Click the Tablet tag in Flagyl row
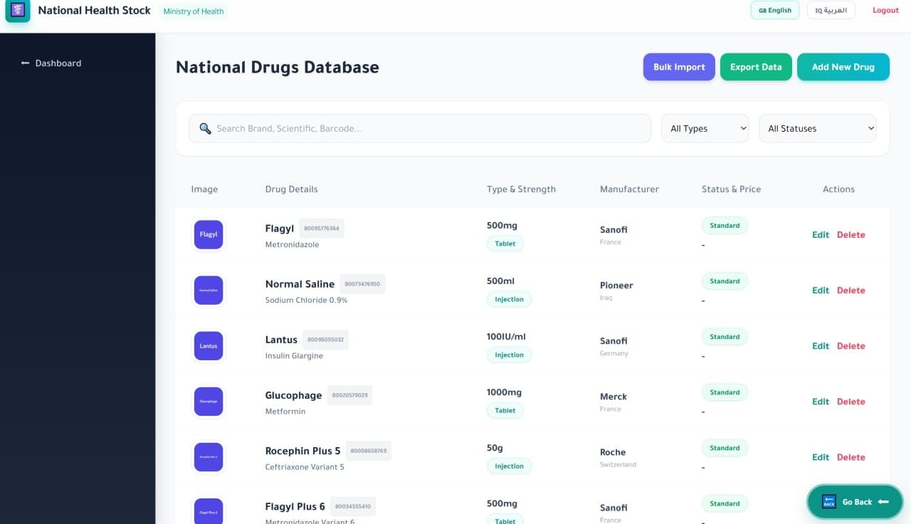 (505, 243)
